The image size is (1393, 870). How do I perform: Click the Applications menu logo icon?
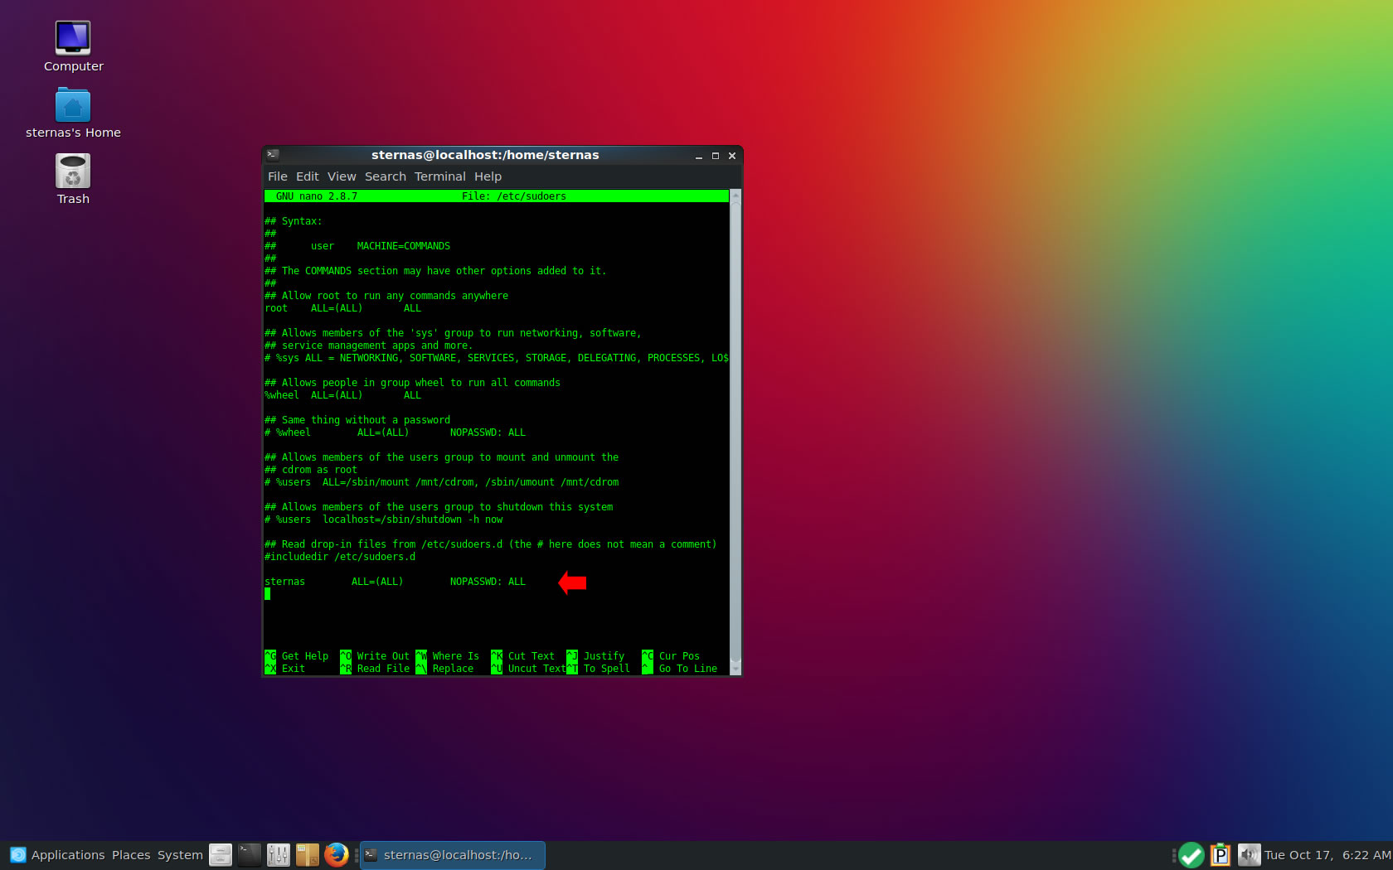[18, 855]
